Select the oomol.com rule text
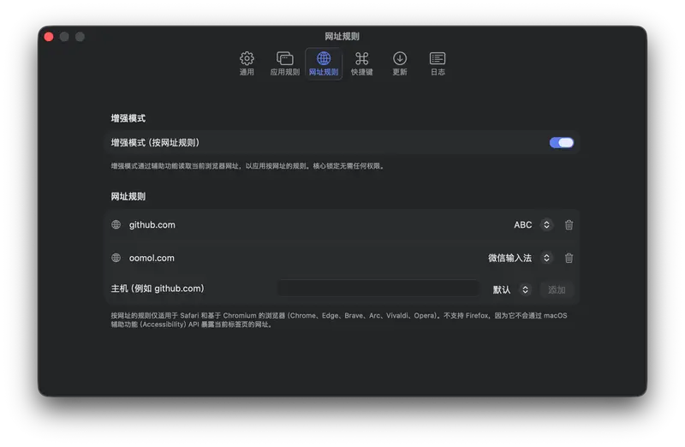The height and width of the screenshot is (447, 685). point(152,258)
